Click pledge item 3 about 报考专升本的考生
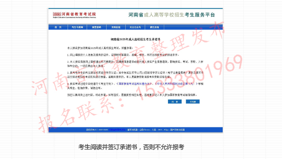 point(135,75)
